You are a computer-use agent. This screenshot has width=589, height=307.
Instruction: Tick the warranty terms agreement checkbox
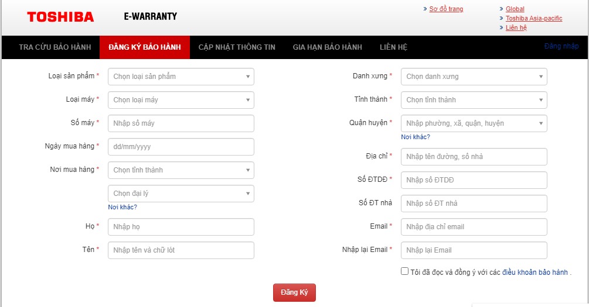pos(405,271)
